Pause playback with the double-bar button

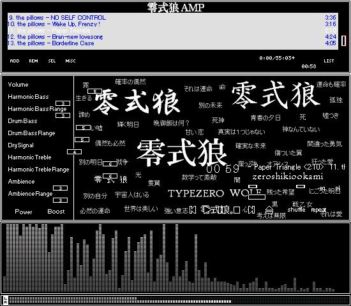(x=221, y=210)
